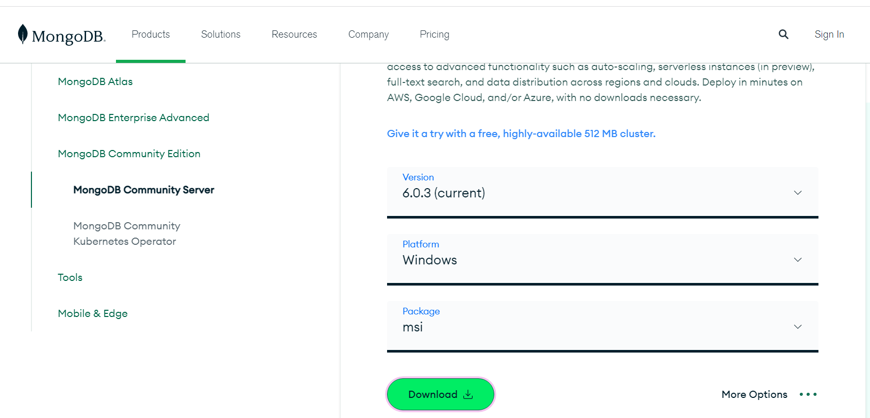Open the Resources menu
870x418 pixels.
coord(294,34)
